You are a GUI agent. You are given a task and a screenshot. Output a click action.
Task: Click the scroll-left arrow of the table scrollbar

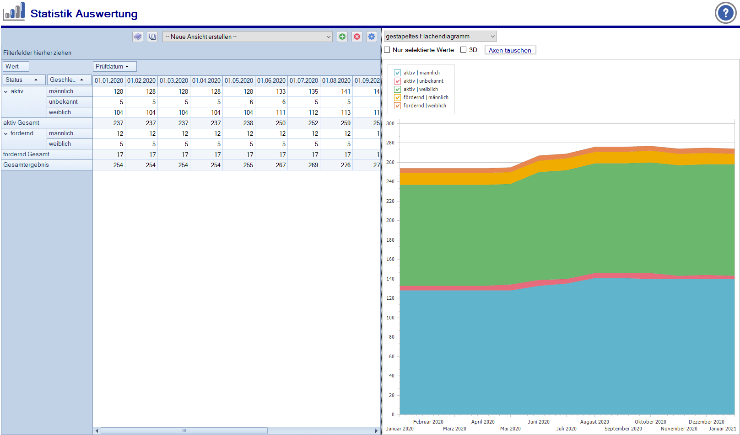click(97, 431)
